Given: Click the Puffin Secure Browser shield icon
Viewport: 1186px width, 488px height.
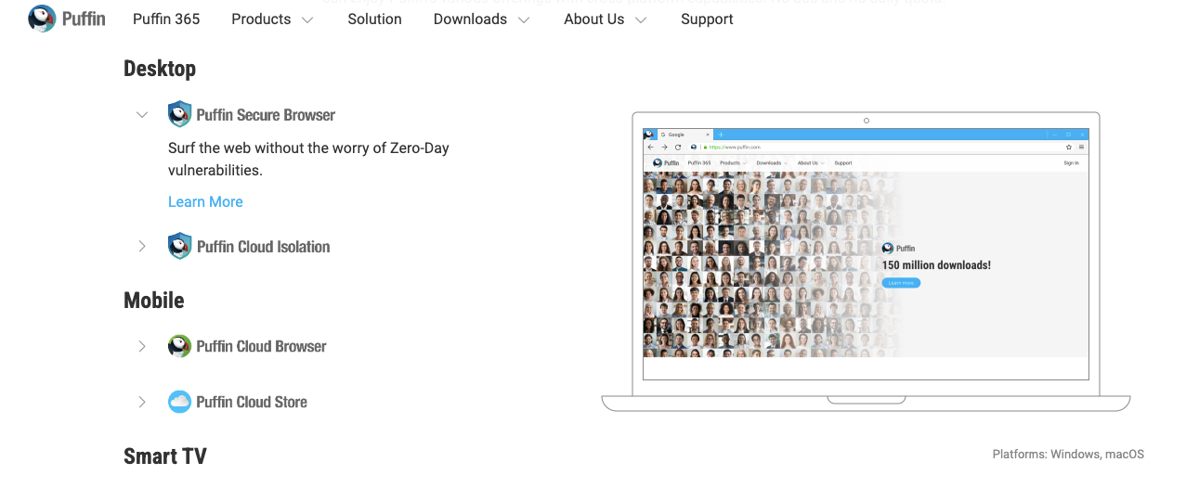Looking at the screenshot, I should (x=179, y=115).
